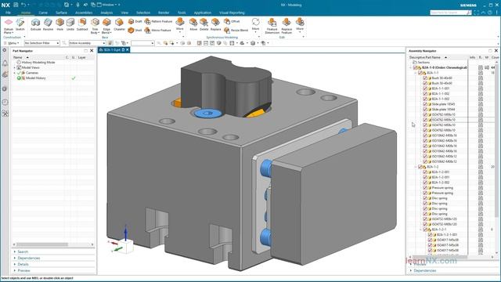Uncheck the B2A-1-0 top assembly checkbox
The width and height of the screenshot is (501, 282).
point(415,67)
